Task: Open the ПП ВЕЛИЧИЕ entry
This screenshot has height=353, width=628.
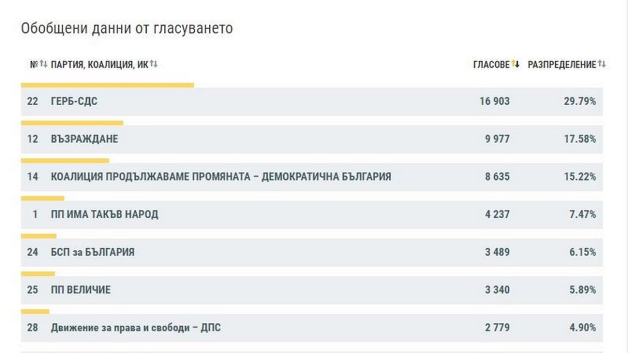Action: pyautogui.click(x=80, y=290)
